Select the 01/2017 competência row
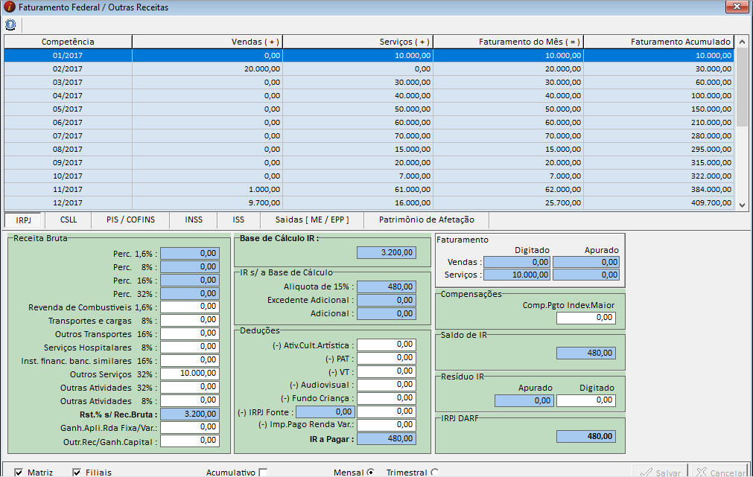Image resolution: width=753 pixels, height=477 pixels. click(369, 56)
